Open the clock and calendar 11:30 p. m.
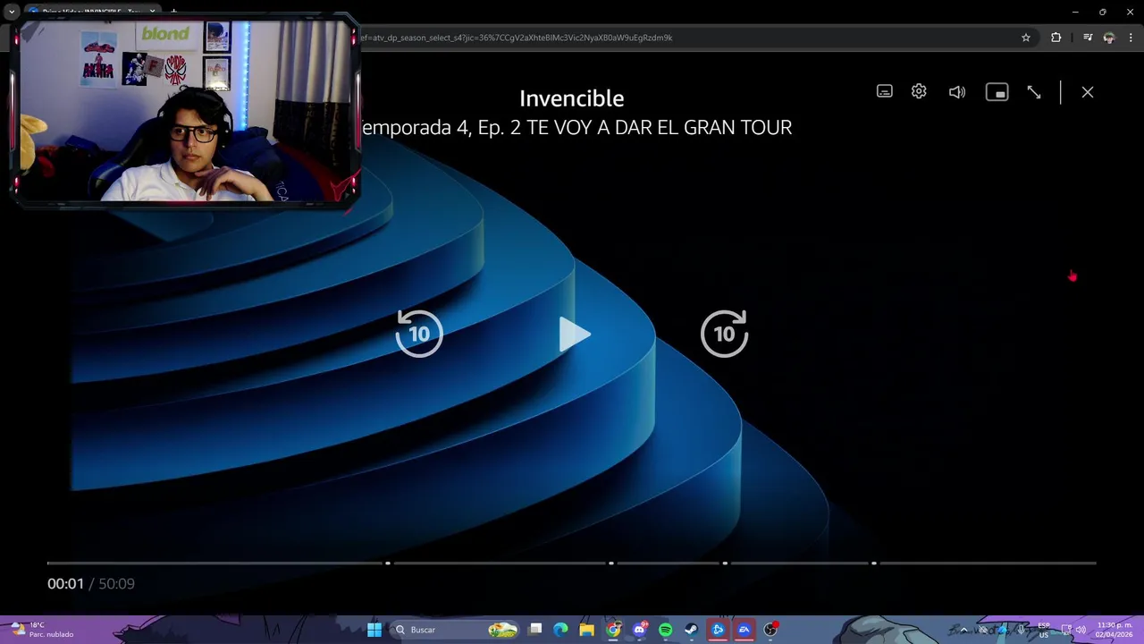 tap(1115, 630)
